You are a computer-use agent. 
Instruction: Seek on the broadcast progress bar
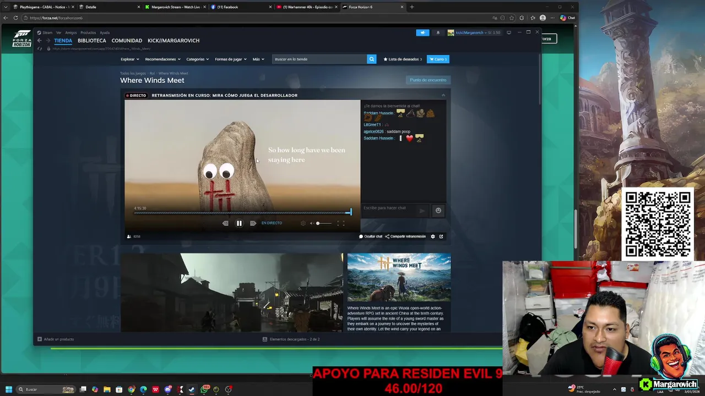coord(242,213)
